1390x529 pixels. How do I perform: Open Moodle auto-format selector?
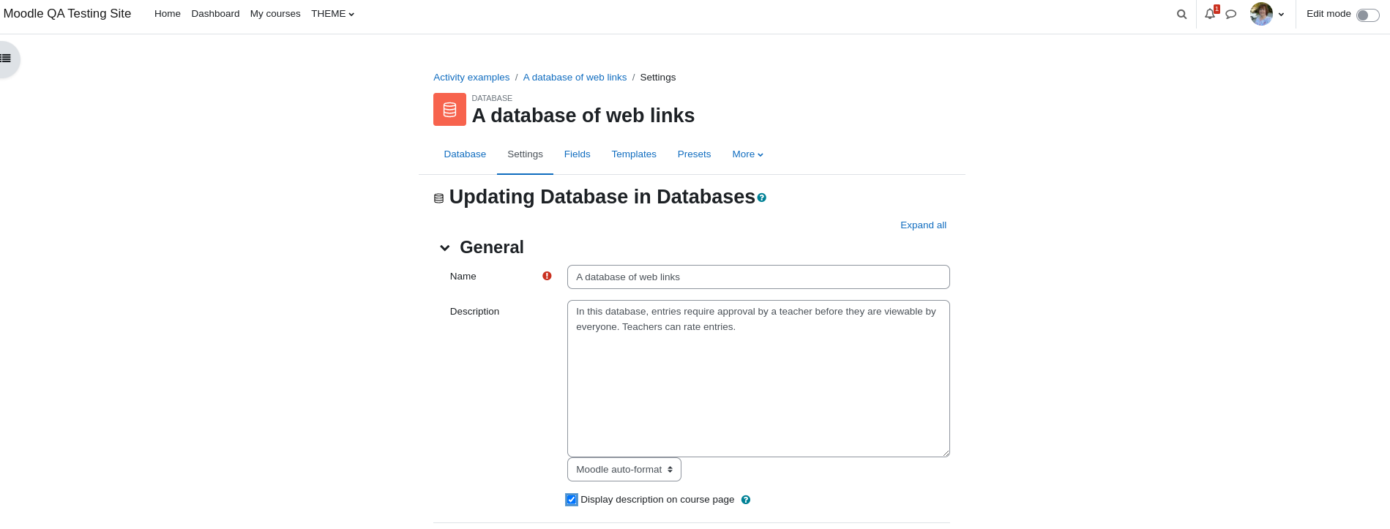point(624,470)
